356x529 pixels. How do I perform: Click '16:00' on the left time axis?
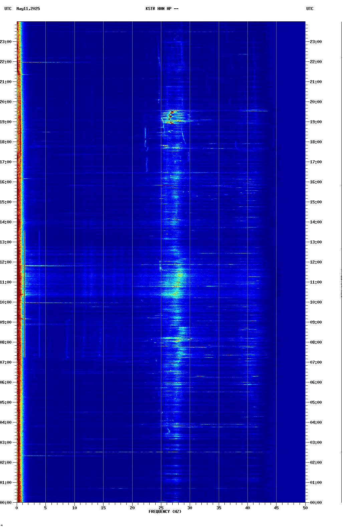coord(6,182)
